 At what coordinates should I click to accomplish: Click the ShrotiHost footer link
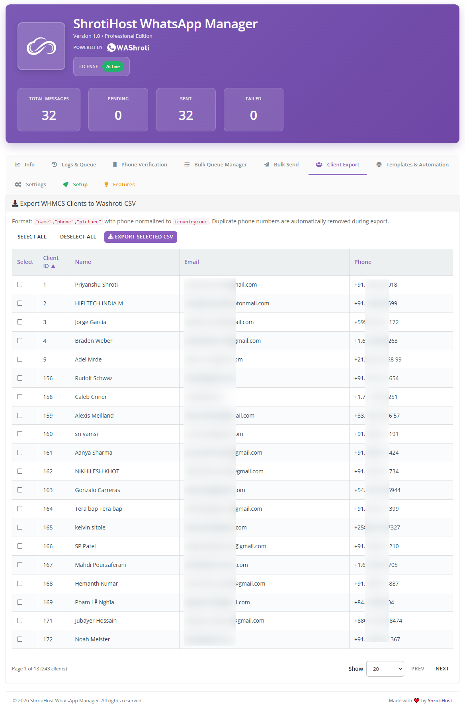pyautogui.click(x=440, y=701)
